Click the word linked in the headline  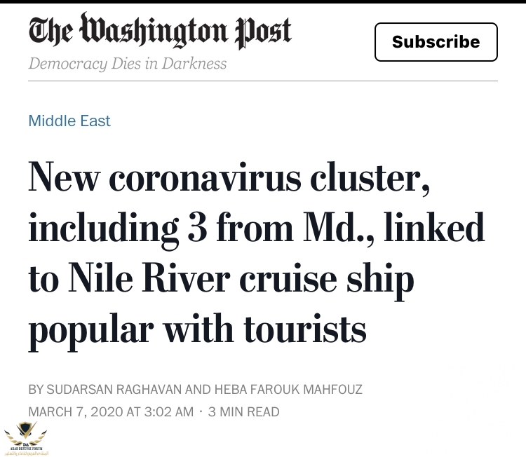click(434, 227)
